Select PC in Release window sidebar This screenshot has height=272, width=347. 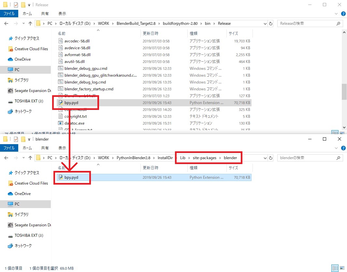coord(25,69)
